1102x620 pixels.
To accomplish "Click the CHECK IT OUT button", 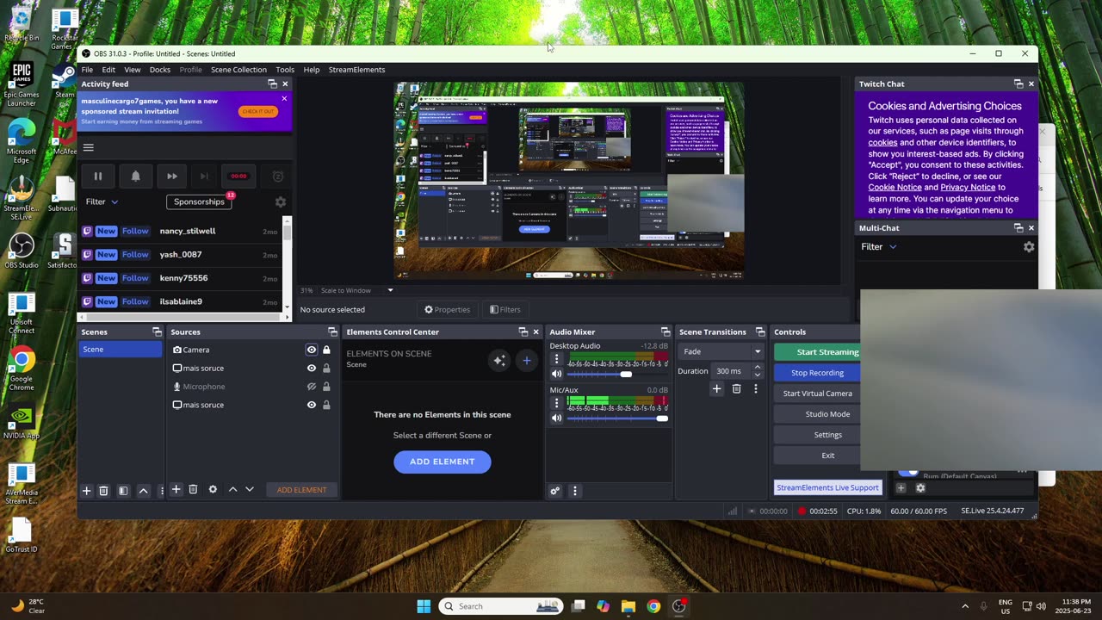I will 258,111.
